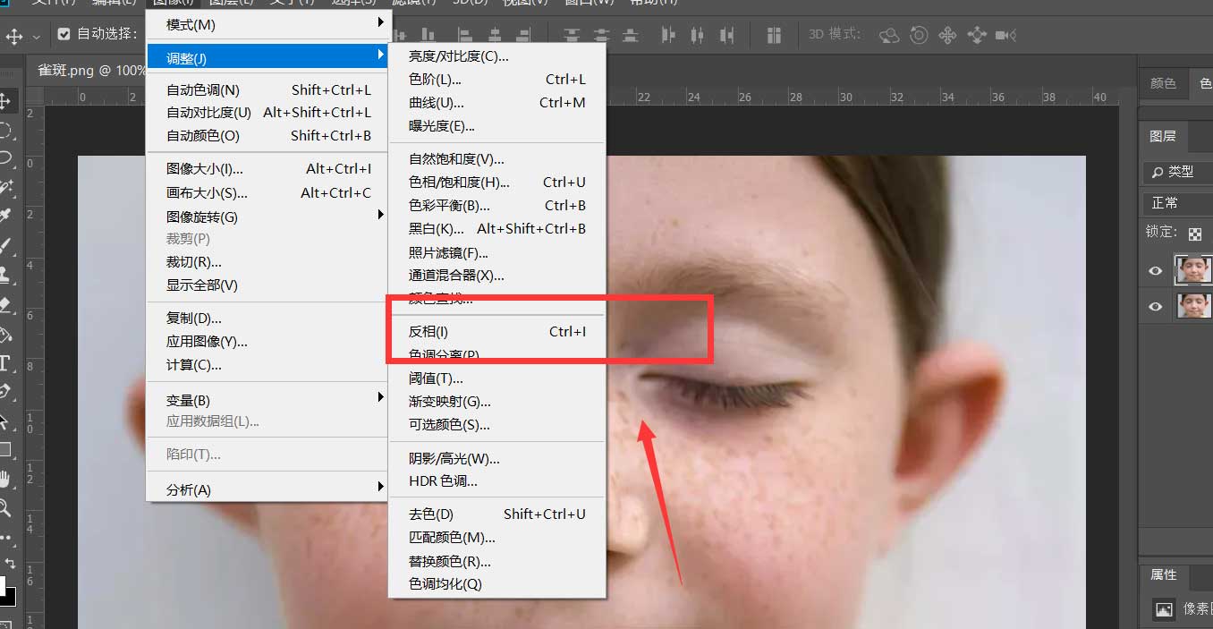Select the Zoom magnifier tool
Screen dimensions: 1213x629
pos(4,507)
